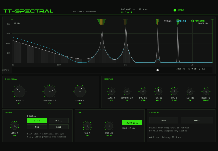Click the DEPTH value 35
This screenshot has width=218, height=151.
click(x=20, y=103)
